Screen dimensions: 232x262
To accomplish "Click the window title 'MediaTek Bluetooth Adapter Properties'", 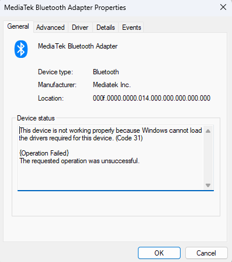I will coord(65,8).
